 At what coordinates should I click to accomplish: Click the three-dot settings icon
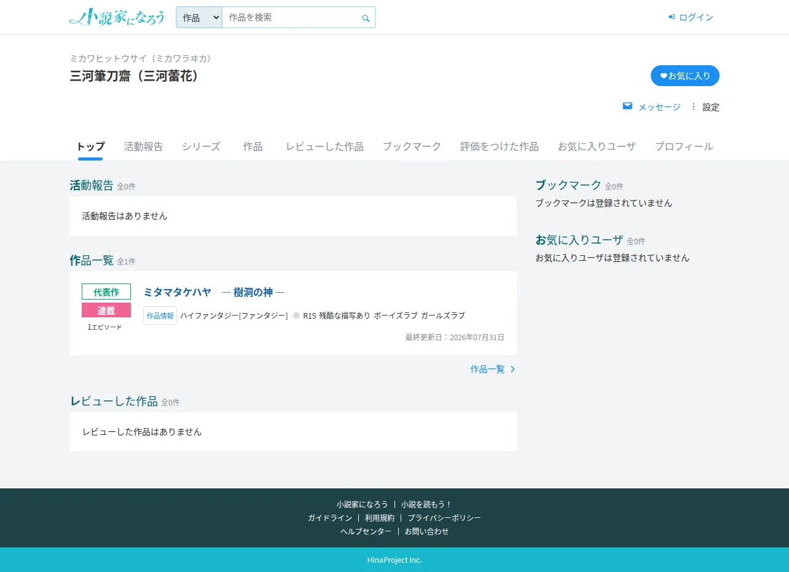tap(694, 106)
